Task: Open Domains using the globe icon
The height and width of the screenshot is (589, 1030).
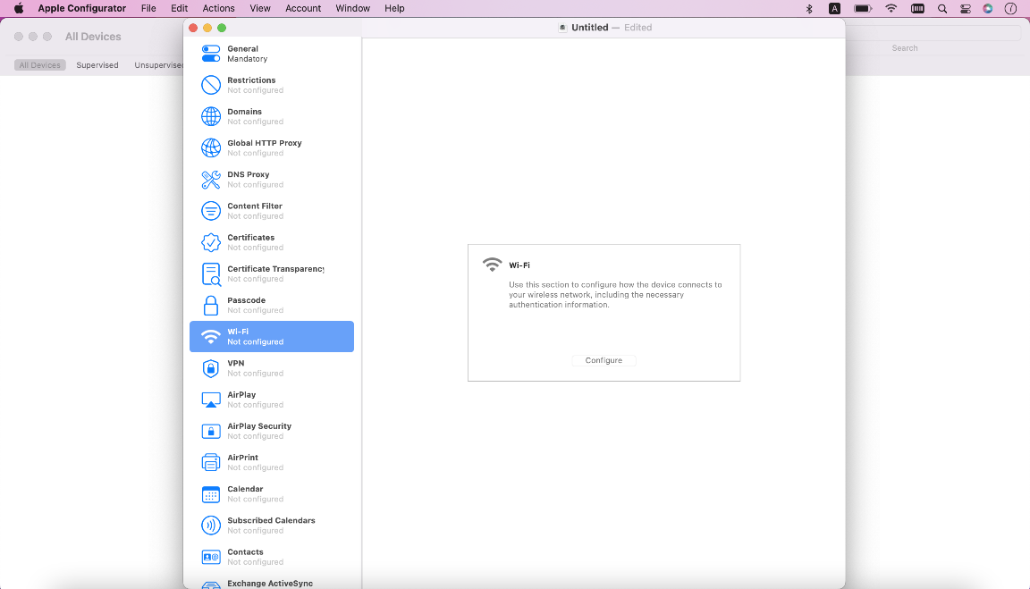Action: click(211, 117)
